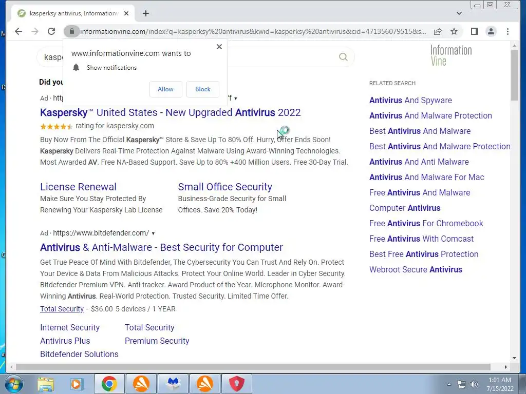Expand the bitdefender.com ad dropdown arrow
Image resolution: width=526 pixels, height=394 pixels.
click(x=153, y=233)
